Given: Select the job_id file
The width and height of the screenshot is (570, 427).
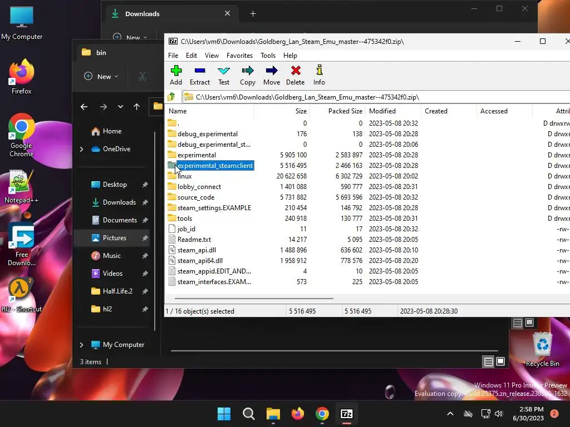Looking at the screenshot, I should click(186, 229).
